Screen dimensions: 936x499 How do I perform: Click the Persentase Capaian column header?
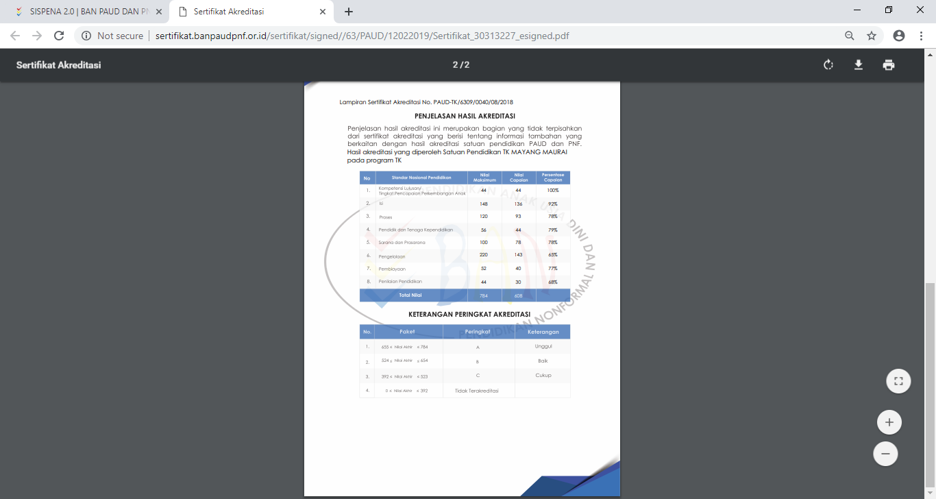tap(553, 178)
